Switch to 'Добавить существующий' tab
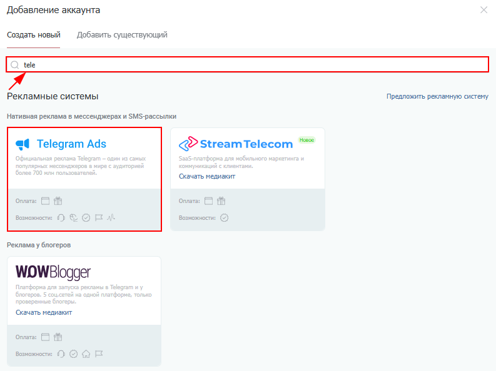 (122, 35)
